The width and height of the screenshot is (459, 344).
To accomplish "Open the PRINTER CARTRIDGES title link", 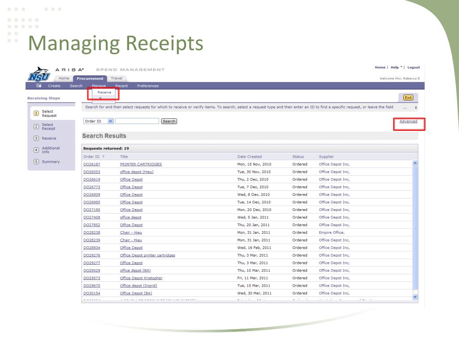I will click(x=141, y=164).
